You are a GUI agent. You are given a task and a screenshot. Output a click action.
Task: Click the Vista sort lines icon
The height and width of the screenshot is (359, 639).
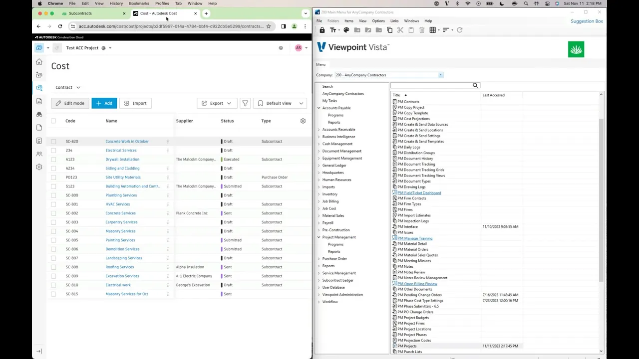(446, 30)
